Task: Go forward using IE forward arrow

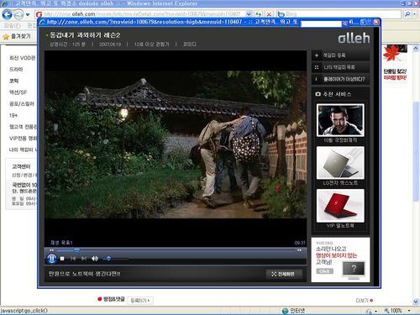Action: pyautogui.click(x=18, y=14)
